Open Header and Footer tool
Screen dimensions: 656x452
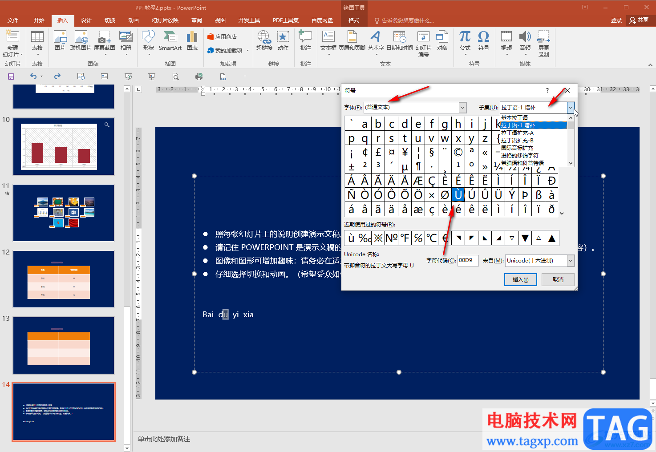[x=352, y=40]
